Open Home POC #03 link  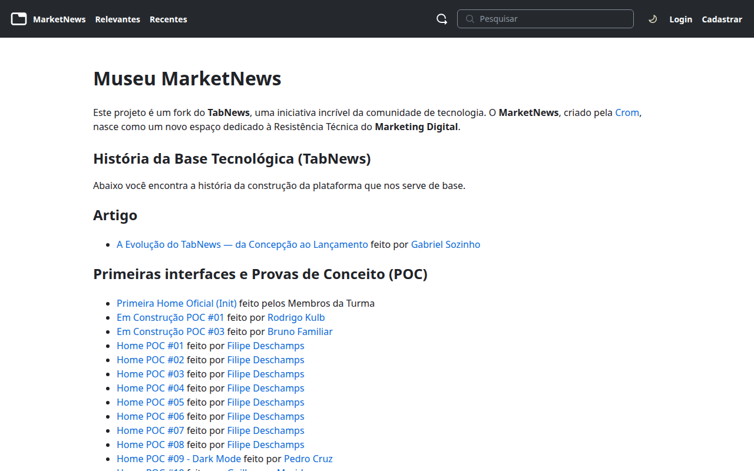pos(150,374)
